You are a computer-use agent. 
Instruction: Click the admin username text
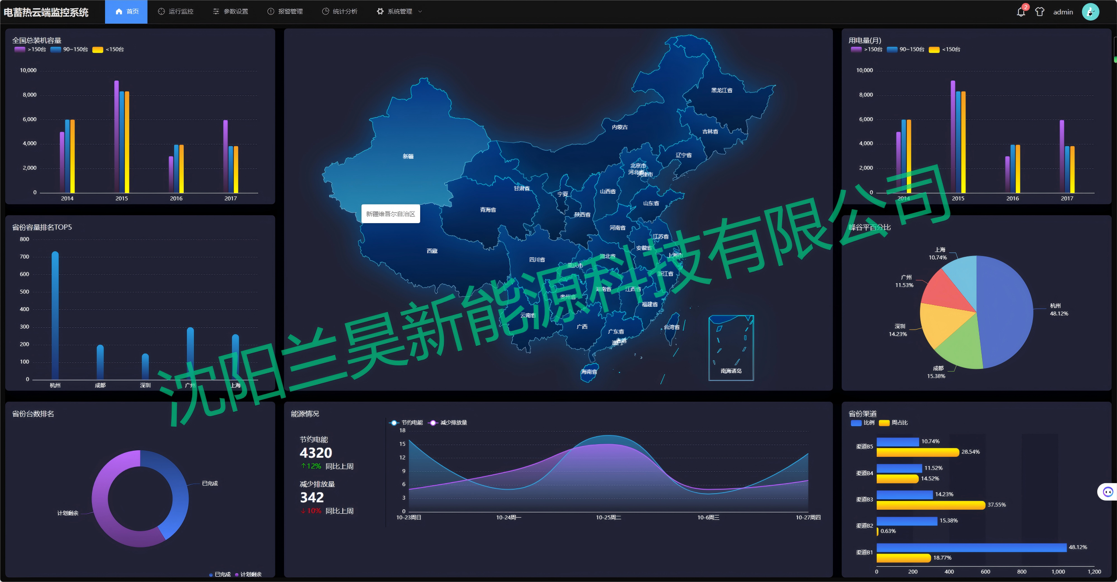[1063, 12]
